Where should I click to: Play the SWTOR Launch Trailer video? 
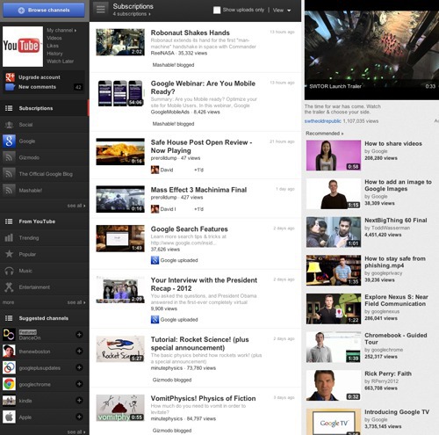(x=371, y=51)
